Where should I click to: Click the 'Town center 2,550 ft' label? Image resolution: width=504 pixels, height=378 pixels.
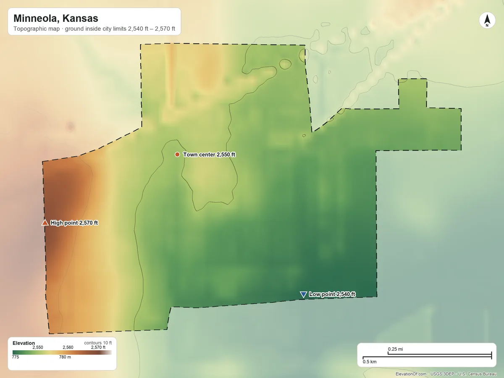coord(209,155)
